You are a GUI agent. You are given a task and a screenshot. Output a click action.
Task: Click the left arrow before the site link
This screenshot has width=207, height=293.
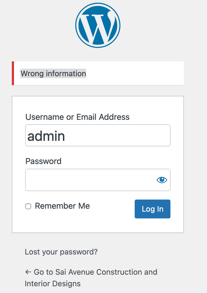28,272
